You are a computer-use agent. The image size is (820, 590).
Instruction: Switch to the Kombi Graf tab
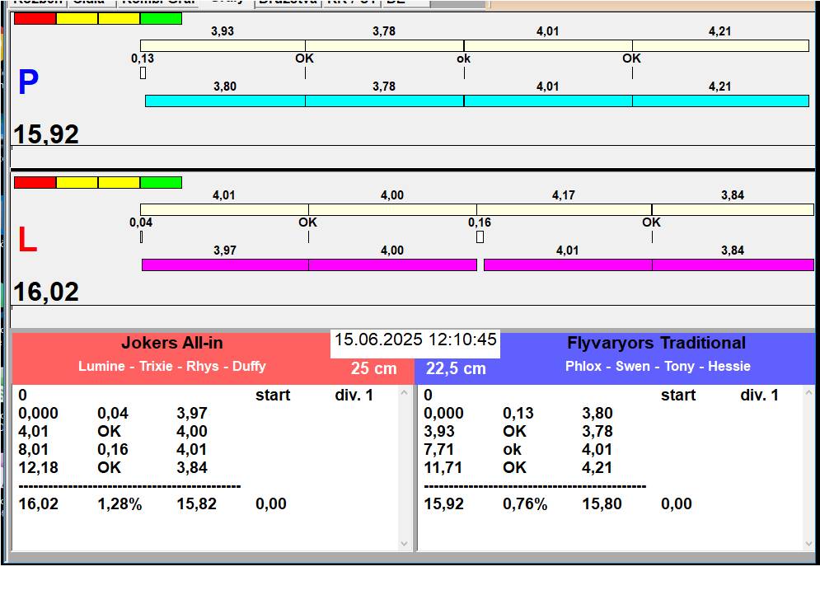point(157,2)
